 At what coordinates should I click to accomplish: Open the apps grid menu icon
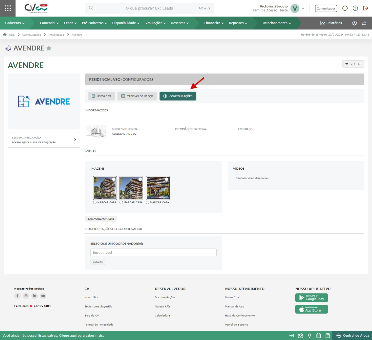(8, 8)
